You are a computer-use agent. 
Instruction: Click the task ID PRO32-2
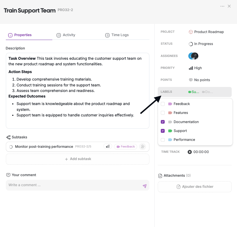pos(65,10)
